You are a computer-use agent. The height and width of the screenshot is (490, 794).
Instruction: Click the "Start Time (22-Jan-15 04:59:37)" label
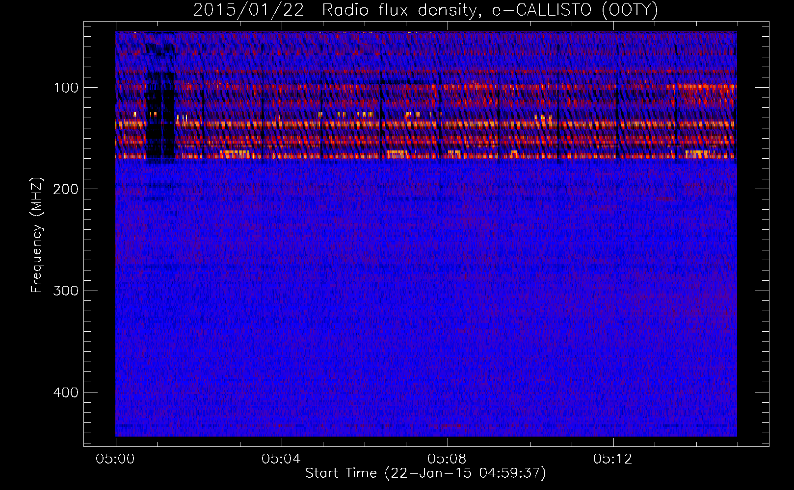click(x=425, y=473)
